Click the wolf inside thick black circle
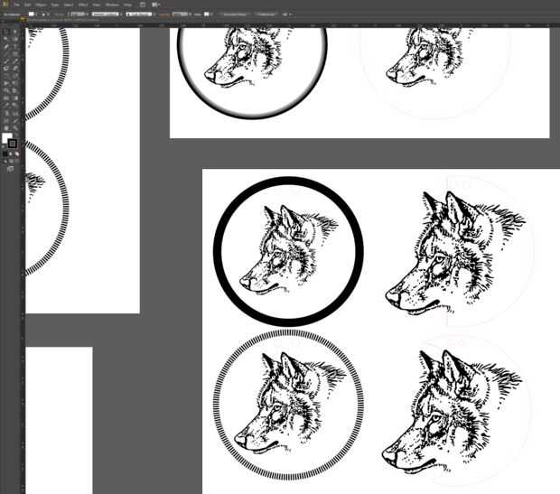The image size is (560, 494). click(288, 250)
